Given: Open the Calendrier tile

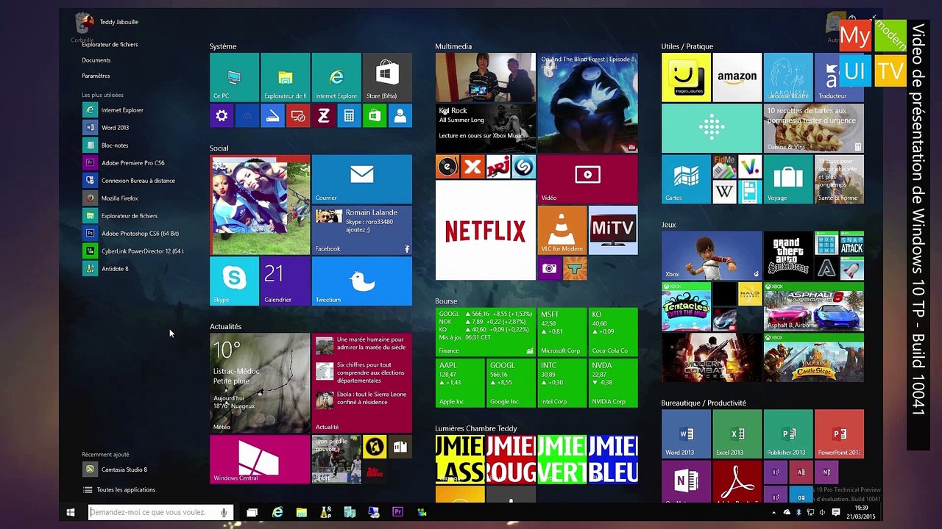Looking at the screenshot, I should click(286, 281).
